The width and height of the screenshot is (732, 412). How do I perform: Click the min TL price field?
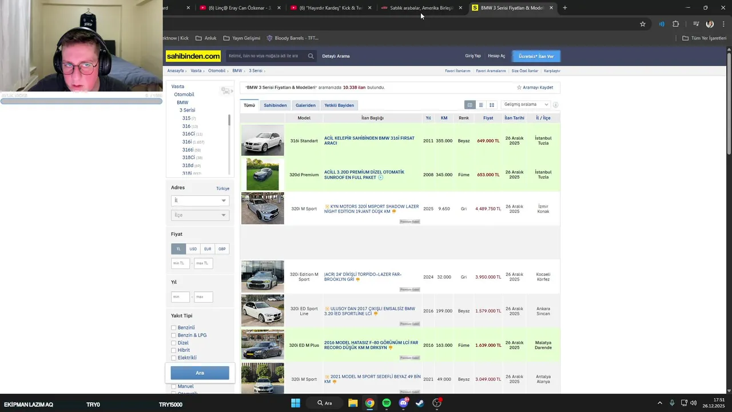click(x=180, y=263)
